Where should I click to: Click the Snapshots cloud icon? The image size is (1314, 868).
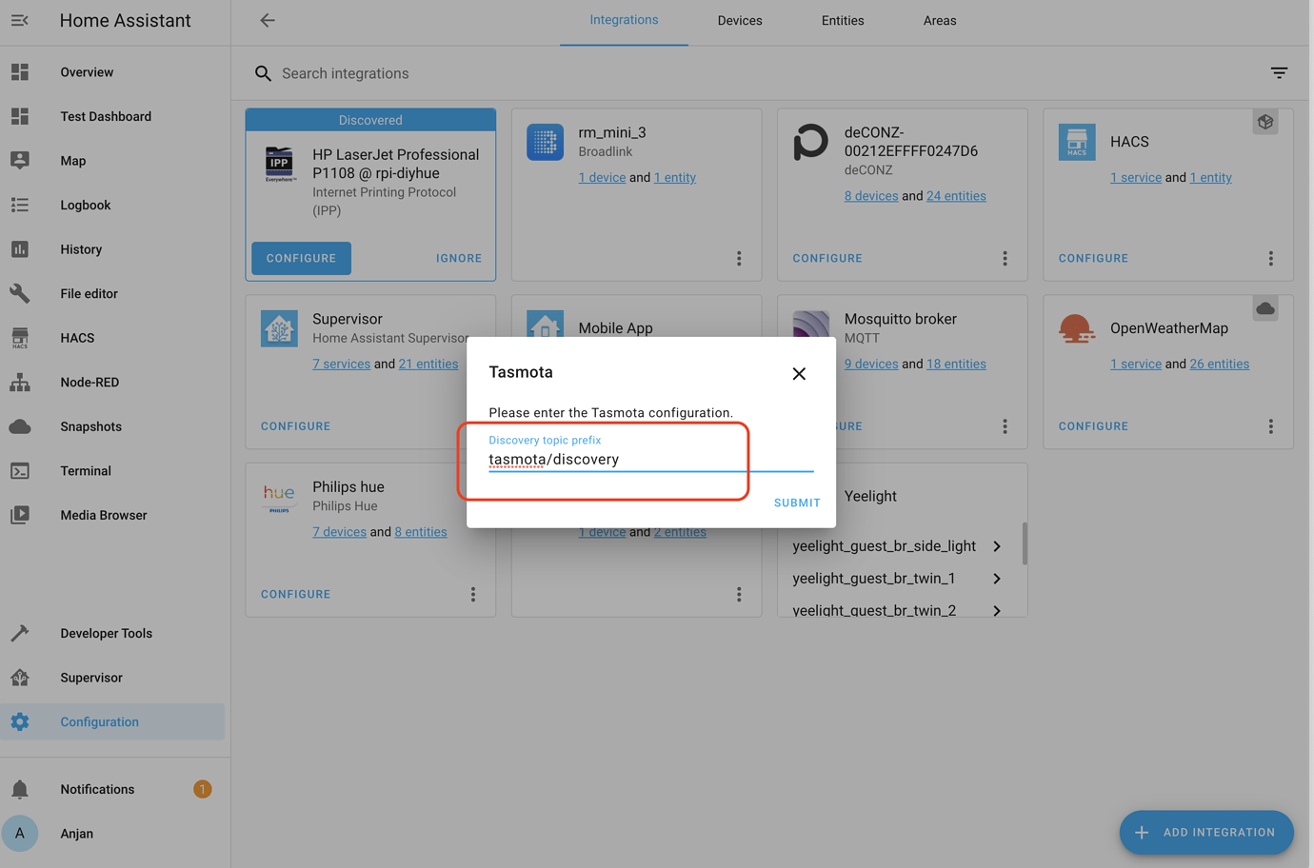[20, 426]
